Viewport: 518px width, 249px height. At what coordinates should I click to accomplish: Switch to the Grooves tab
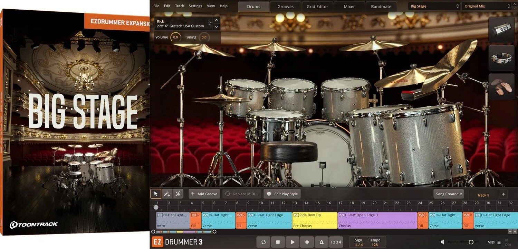286,7
